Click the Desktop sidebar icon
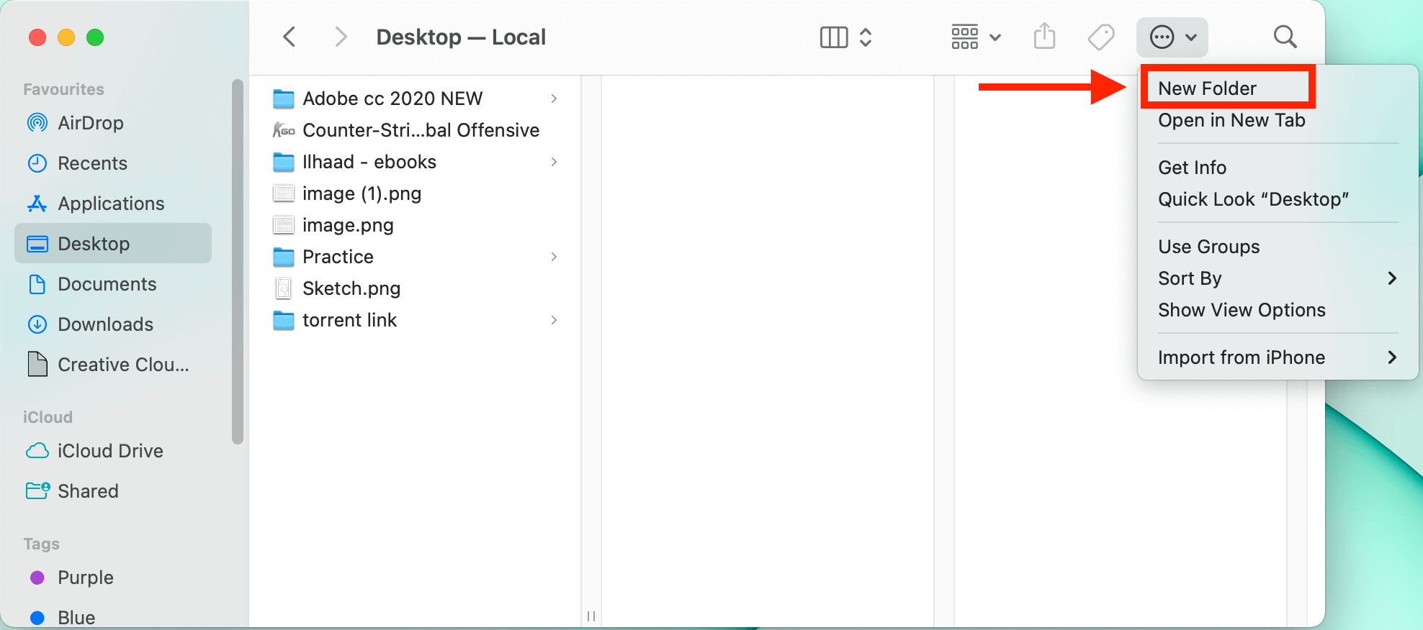The width and height of the screenshot is (1423, 630). (x=37, y=244)
